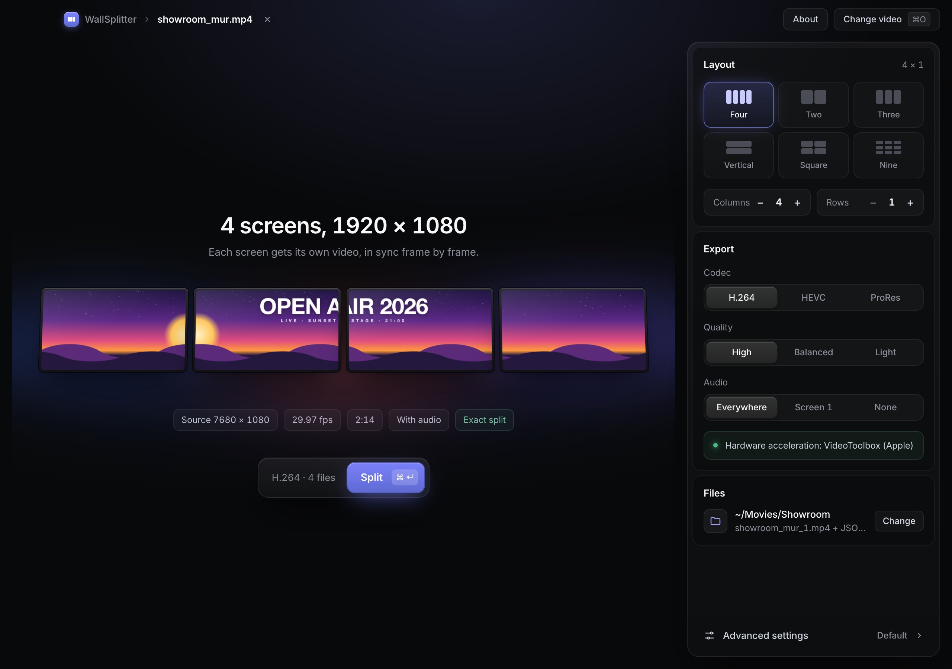
Task: Select the second screen preview with OPEN text
Action: tap(267, 330)
